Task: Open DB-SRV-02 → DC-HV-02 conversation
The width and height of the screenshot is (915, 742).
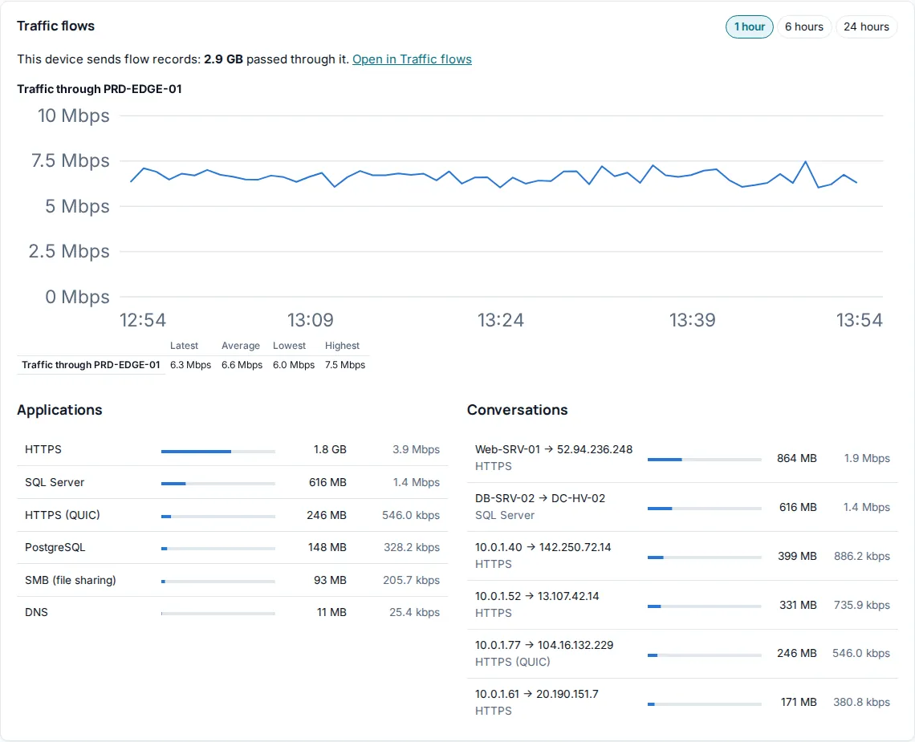Action: coord(682,507)
